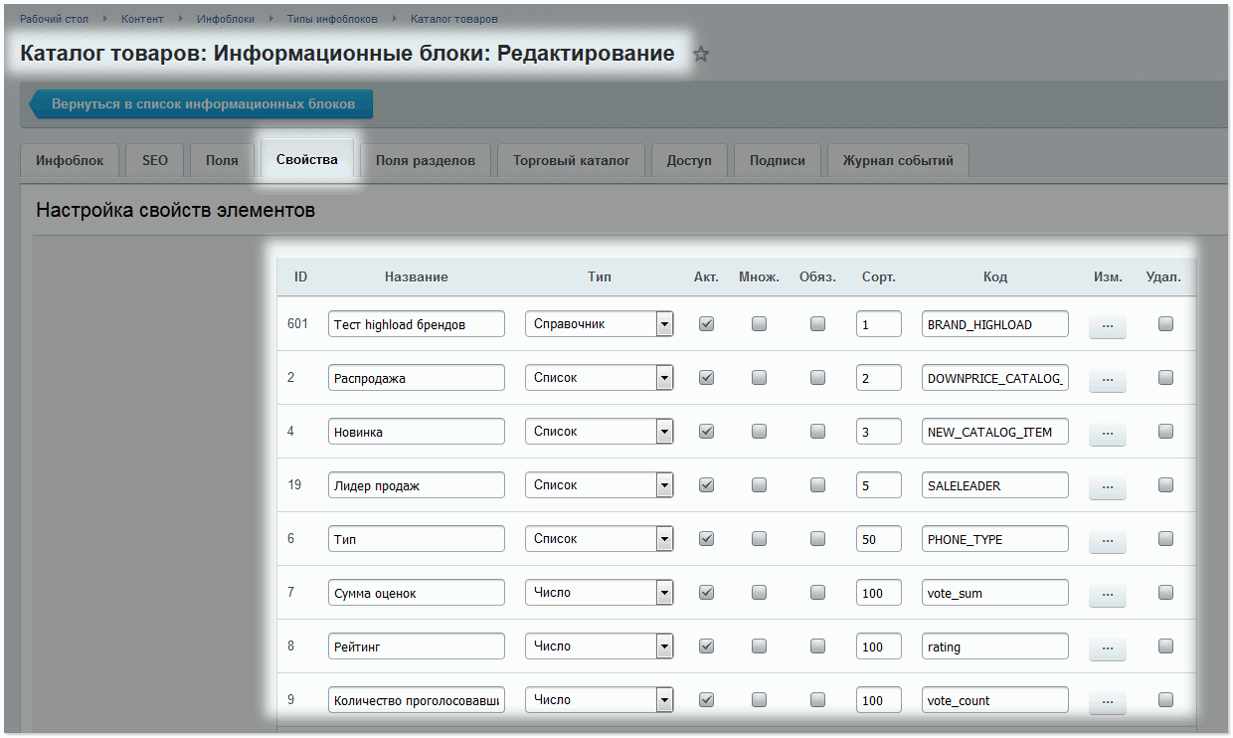
Task: Open type dropdown for Лидер продаж row
Action: click(x=600, y=485)
